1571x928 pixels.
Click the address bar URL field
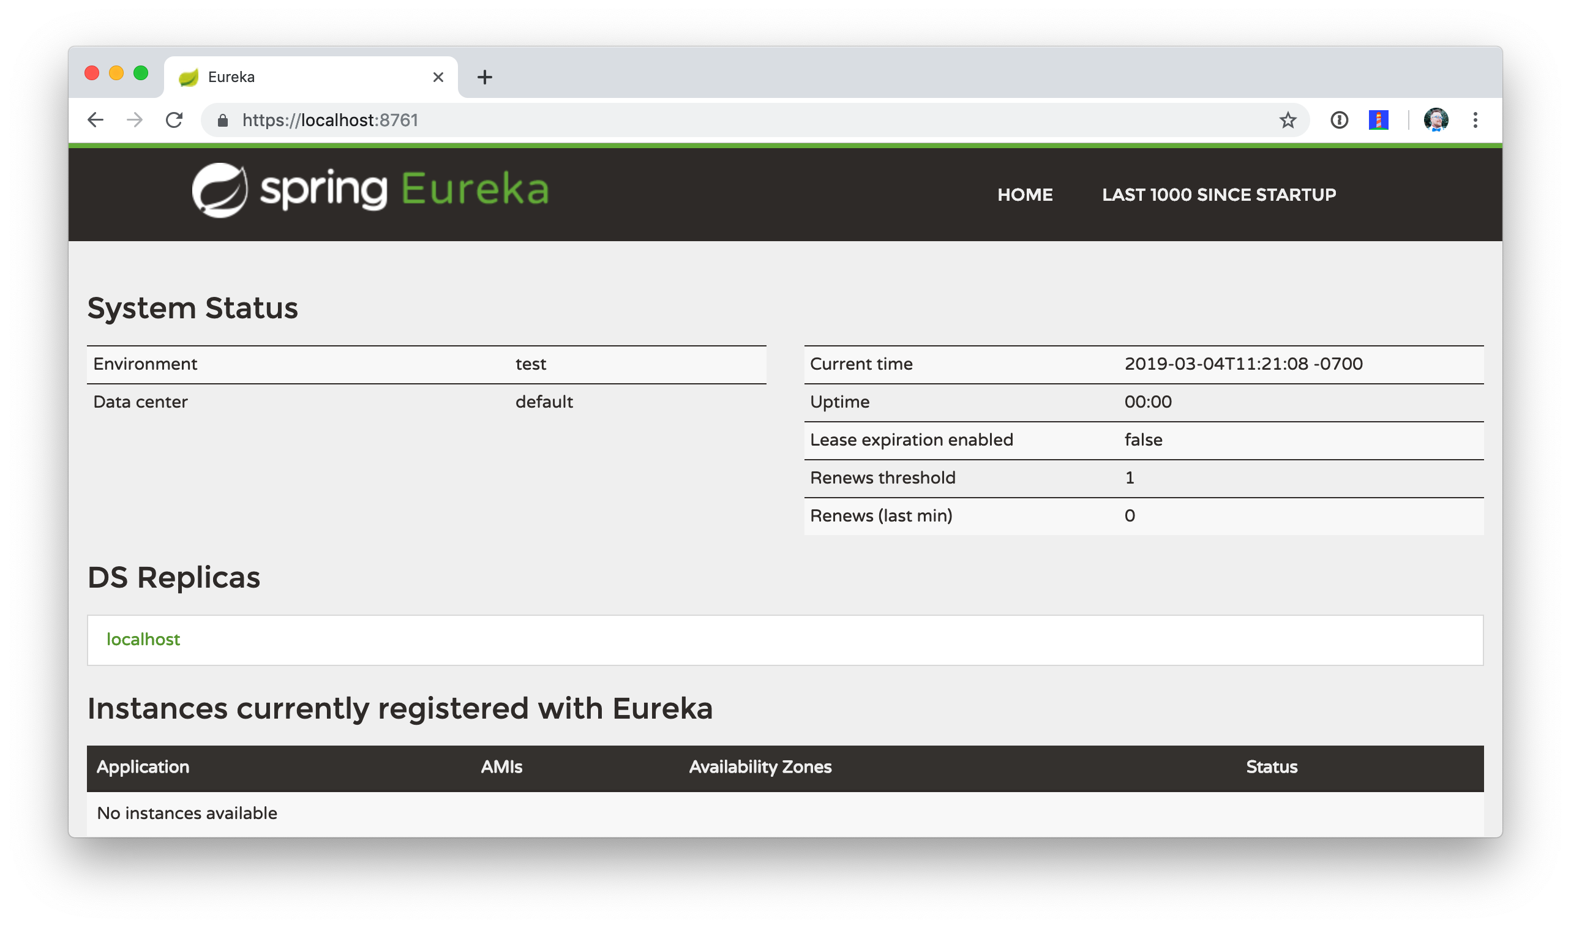[688, 120]
